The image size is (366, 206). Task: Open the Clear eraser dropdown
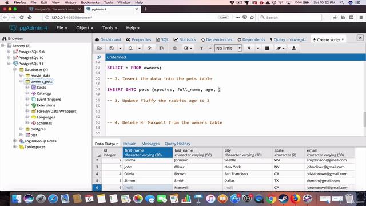(x=280, y=48)
